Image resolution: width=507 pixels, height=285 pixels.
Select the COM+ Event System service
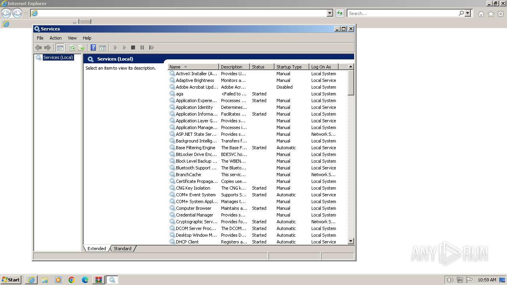click(257, 195)
